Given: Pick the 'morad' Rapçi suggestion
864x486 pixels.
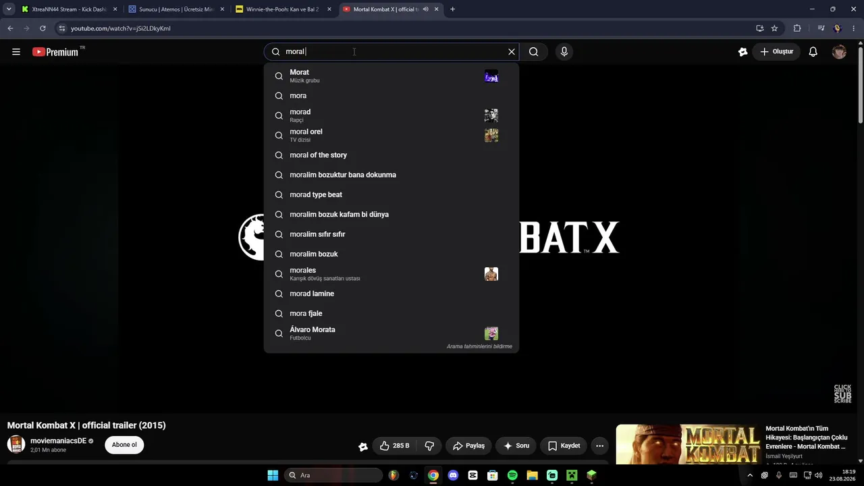Looking at the screenshot, I should coord(391,115).
